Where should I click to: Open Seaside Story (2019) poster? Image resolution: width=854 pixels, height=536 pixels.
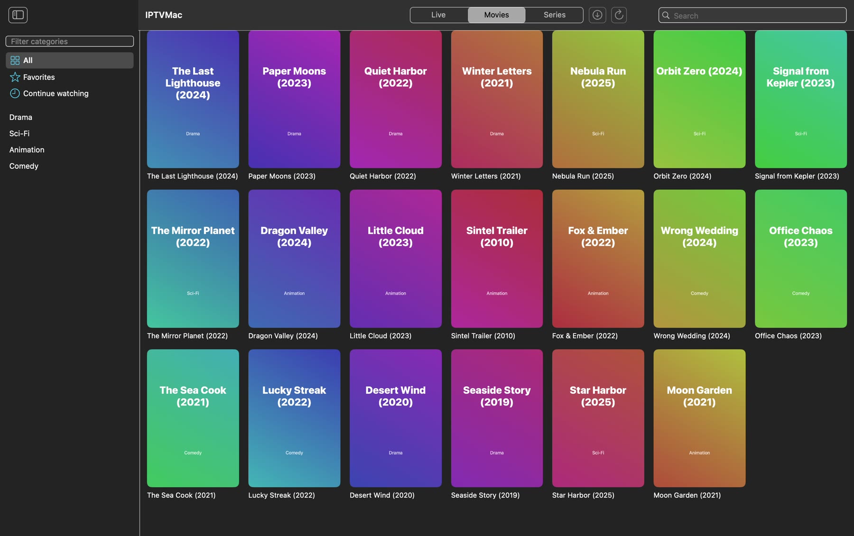(x=497, y=418)
